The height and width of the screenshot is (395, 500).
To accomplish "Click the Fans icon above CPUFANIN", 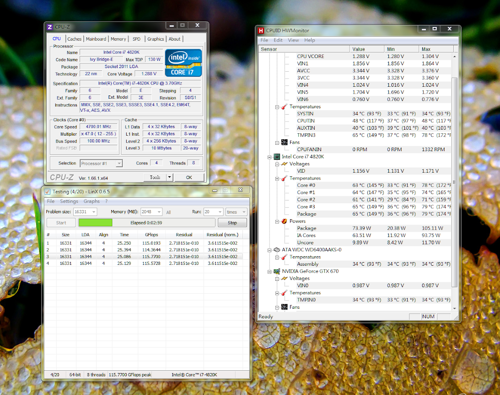I will pyautogui.click(x=285, y=142).
